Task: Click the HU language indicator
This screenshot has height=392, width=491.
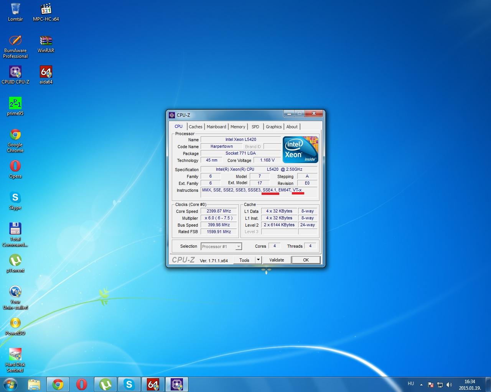Action: pyautogui.click(x=411, y=384)
